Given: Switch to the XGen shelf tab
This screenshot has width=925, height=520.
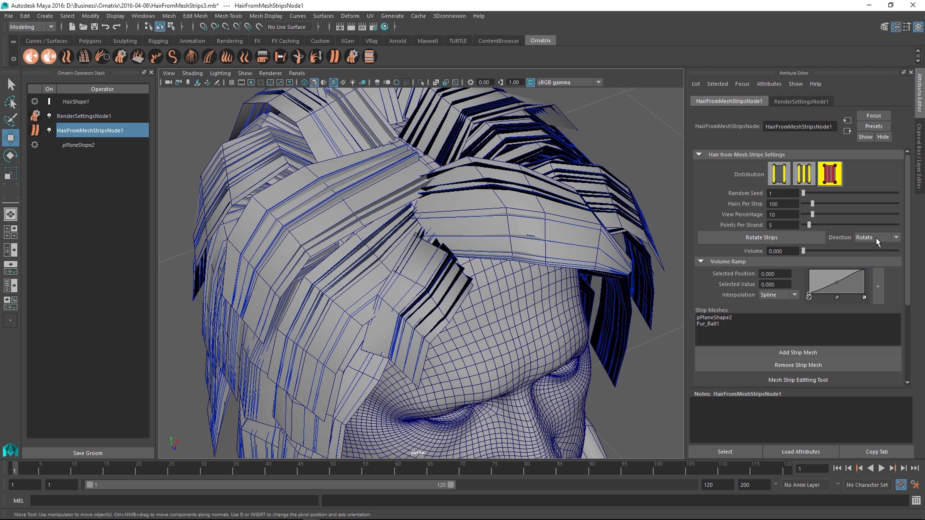Looking at the screenshot, I should [x=347, y=41].
